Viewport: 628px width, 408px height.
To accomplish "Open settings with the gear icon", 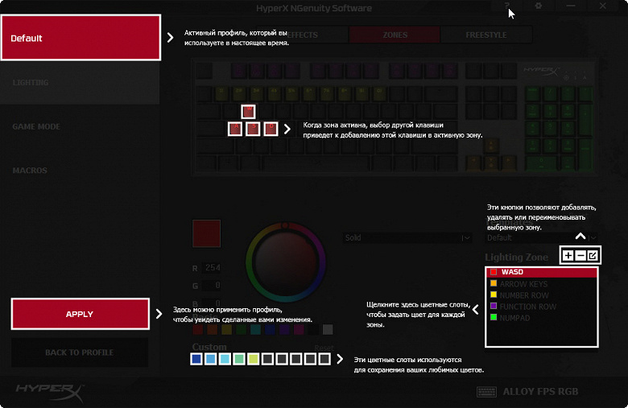I will 539,6.
